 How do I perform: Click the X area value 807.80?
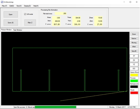tap(56, 24)
